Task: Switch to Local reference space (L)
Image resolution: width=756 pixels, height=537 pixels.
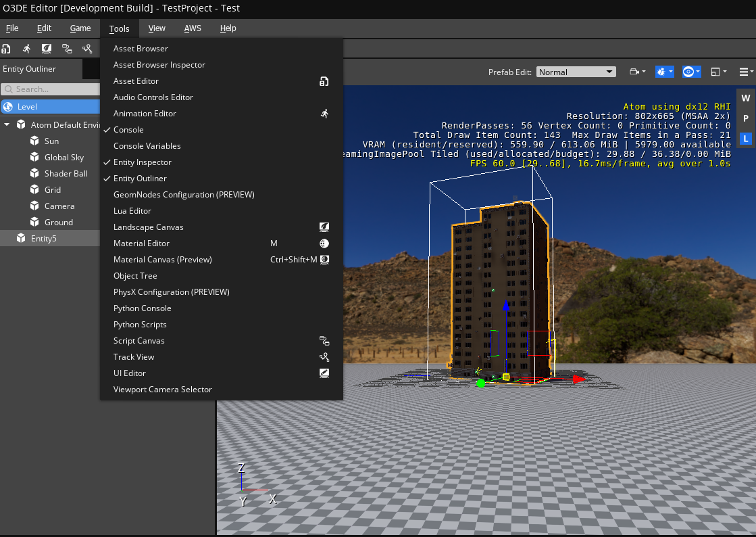Action: pos(745,139)
